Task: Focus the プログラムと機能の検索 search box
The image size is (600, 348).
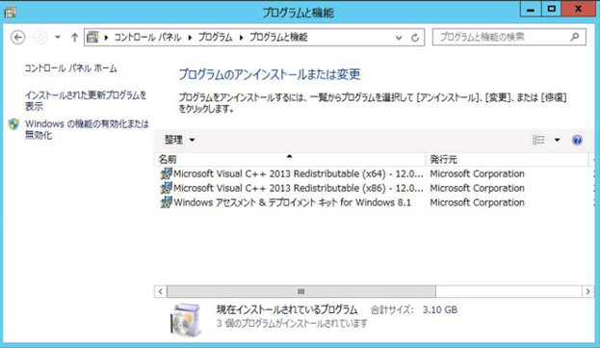Action: click(509, 38)
